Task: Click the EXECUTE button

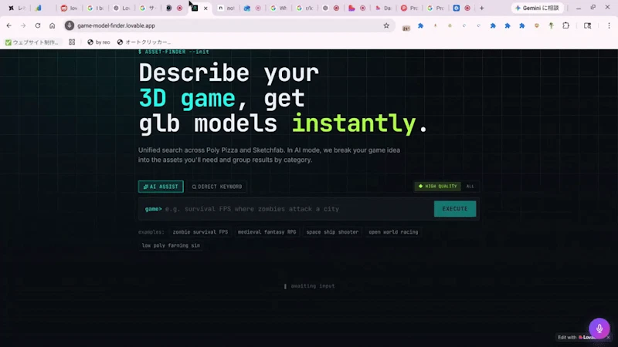Action: [455, 209]
